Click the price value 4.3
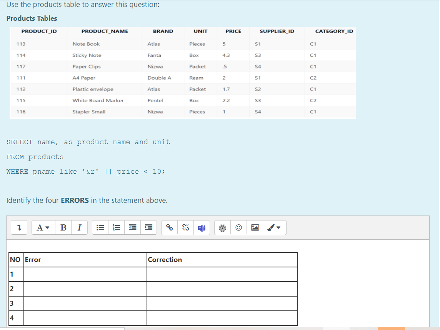The height and width of the screenshot is (330, 440). pyautogui.click(x=226, y=55)
